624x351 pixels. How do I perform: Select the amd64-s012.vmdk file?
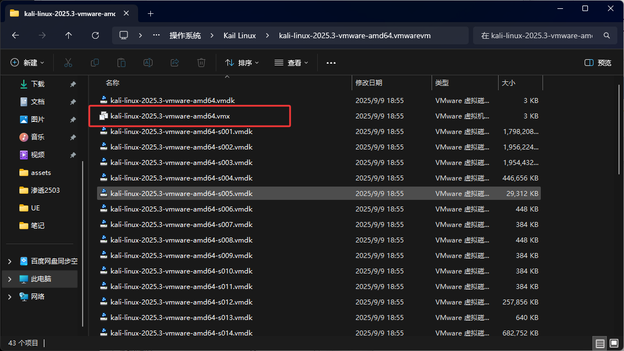coord(319,302)
